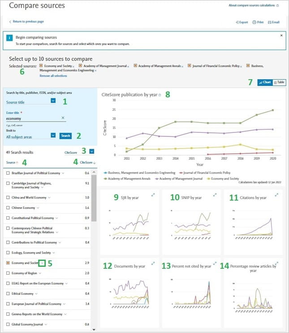The image size is (289, 333).
Task: Click the Print icon
Action: (x=254, y=22)
